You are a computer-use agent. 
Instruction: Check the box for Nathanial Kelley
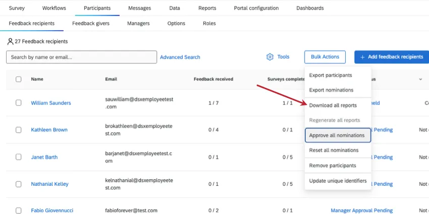18,184
